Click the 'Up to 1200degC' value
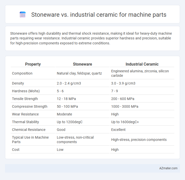Image resolution: width=185 pixels, height=180 pixels. pyautogui.click(x=69, y=122)
